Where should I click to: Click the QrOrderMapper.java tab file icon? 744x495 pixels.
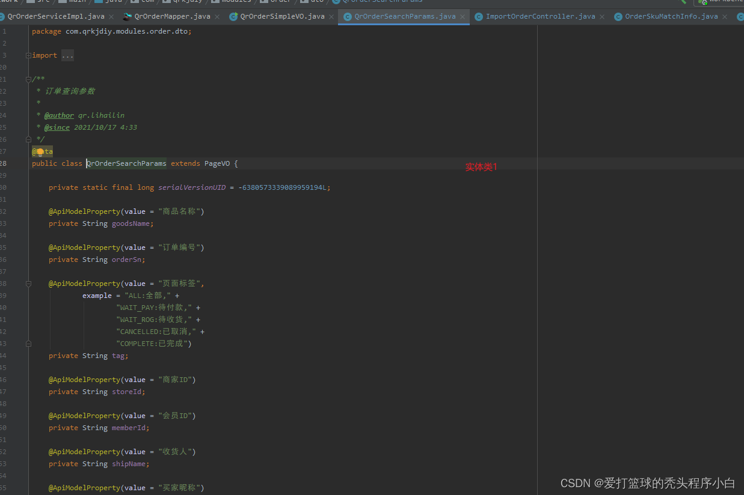(127, 17)
